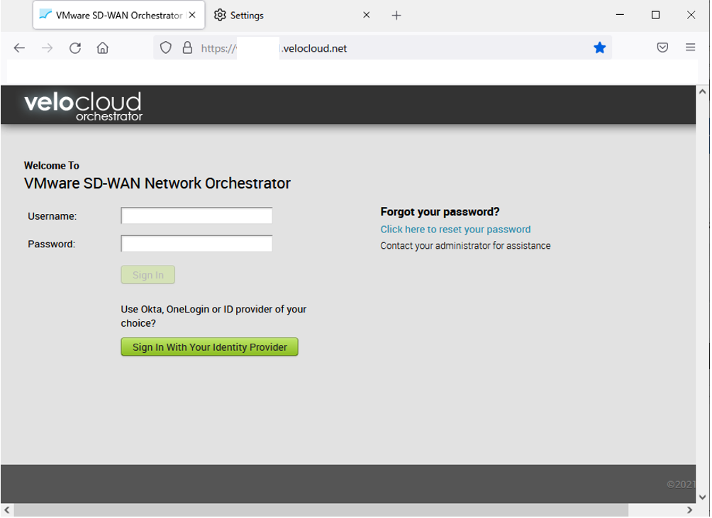This screenshot has width=712, height=518.
Task: Go back with the browser back arrow
Action: [x=19, y=48]
